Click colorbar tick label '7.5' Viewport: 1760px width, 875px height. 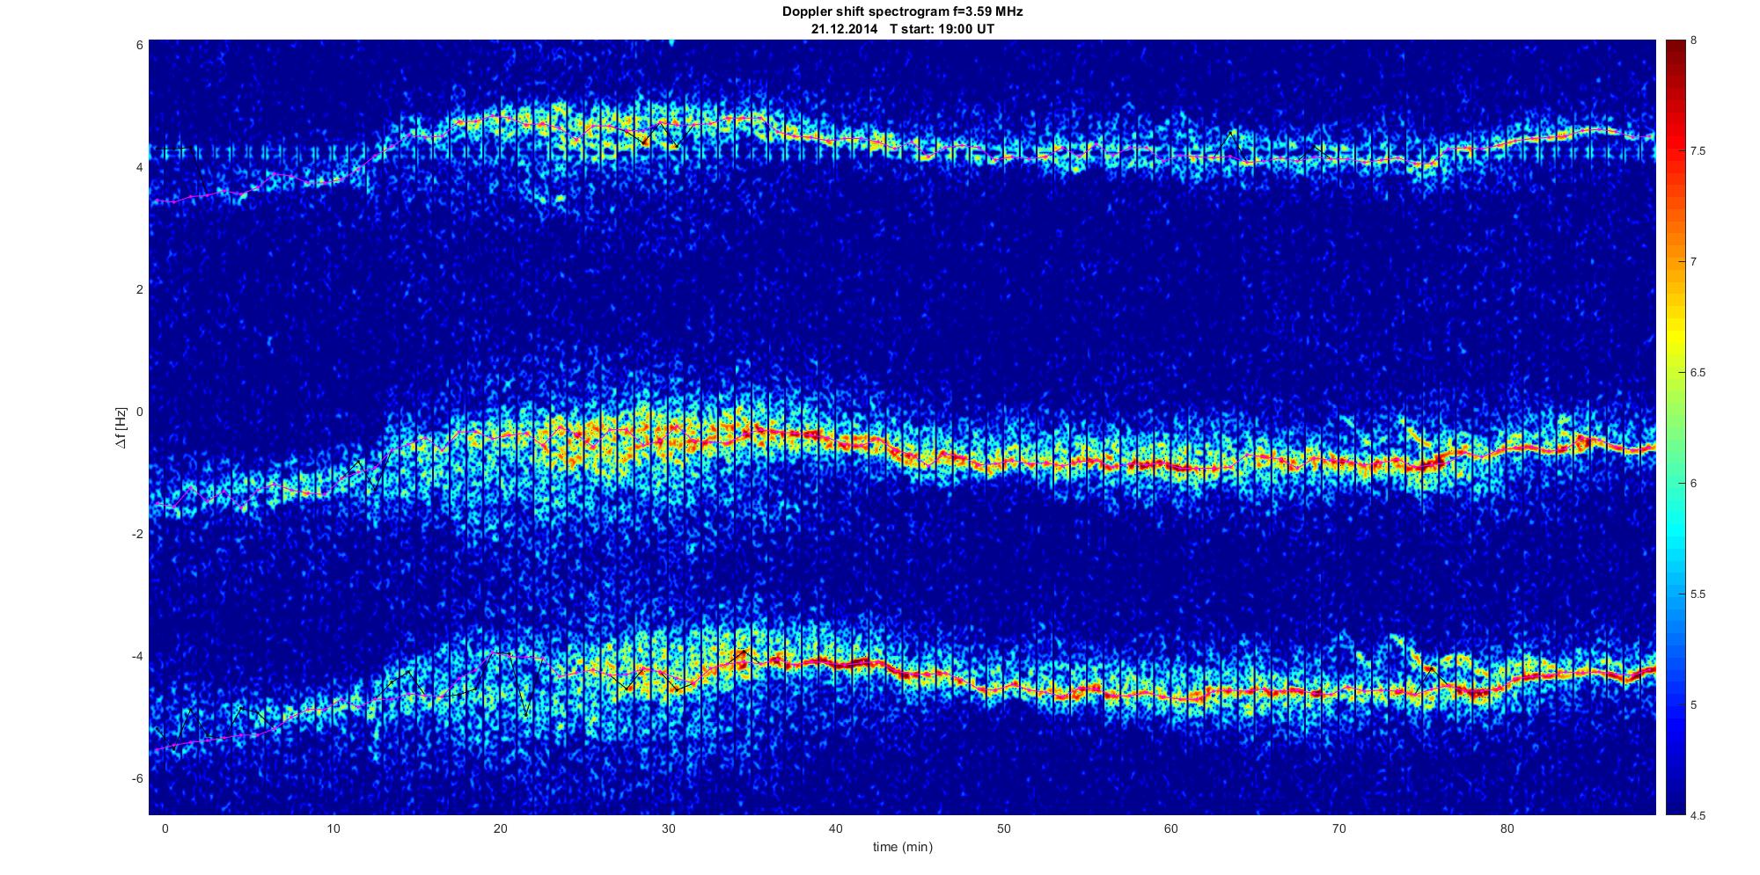(x=1698, y=151)
